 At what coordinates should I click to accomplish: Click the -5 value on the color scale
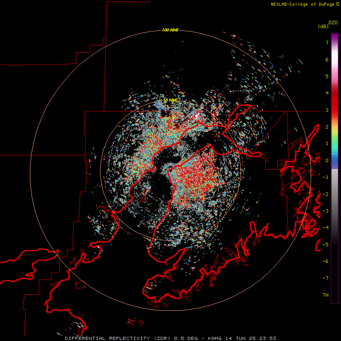pyautogui.click(x=325, y=245)
